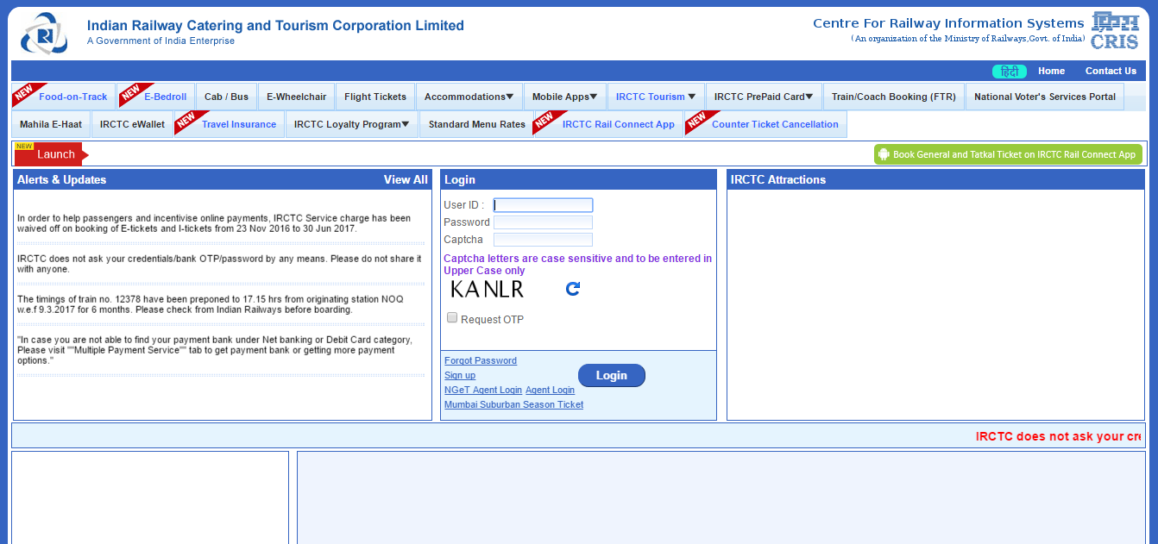Focus the User ID field
The height and width of the screenshot is (544, 1158).
click(543, 205)
